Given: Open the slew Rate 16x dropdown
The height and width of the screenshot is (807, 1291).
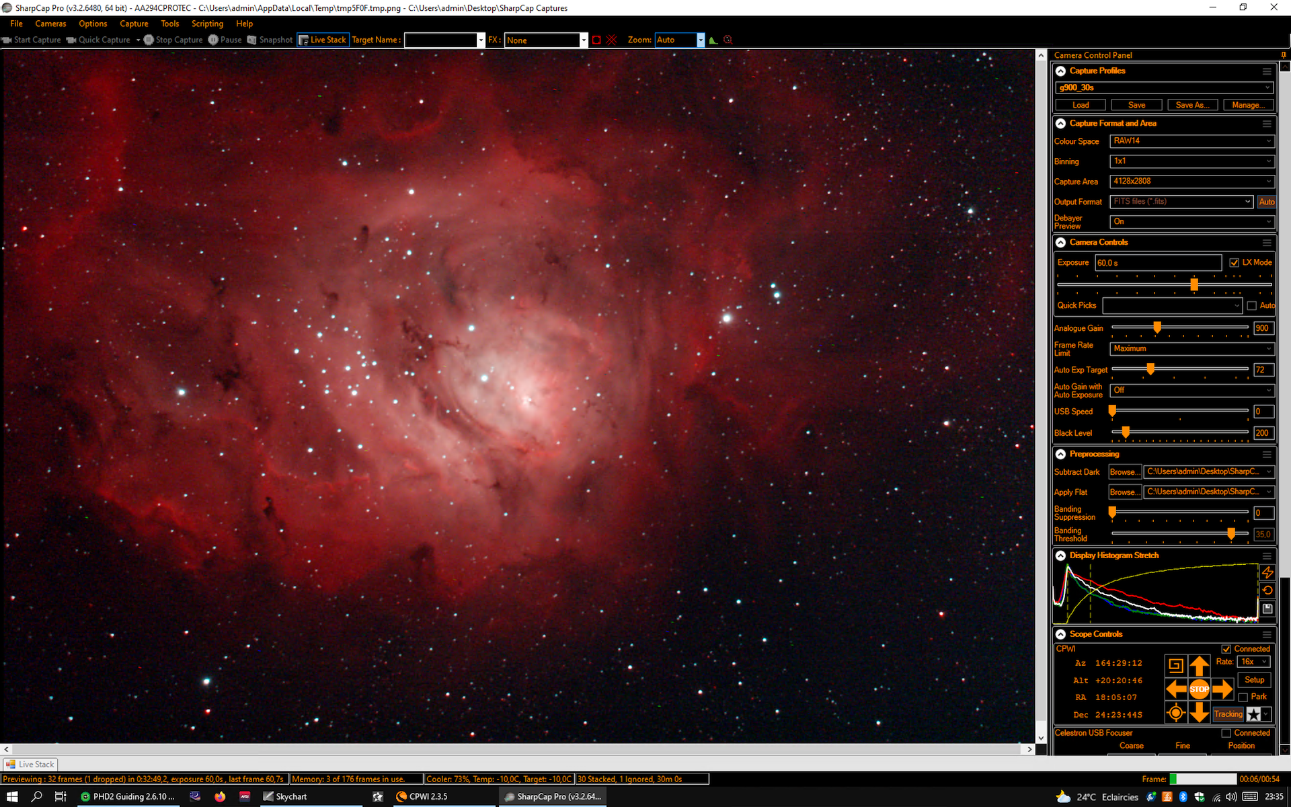Looking at the screenshot, I should [1254, 662].
